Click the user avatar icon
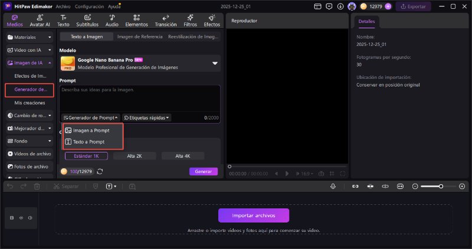472x249 pixels. click(x=352, y=6)
